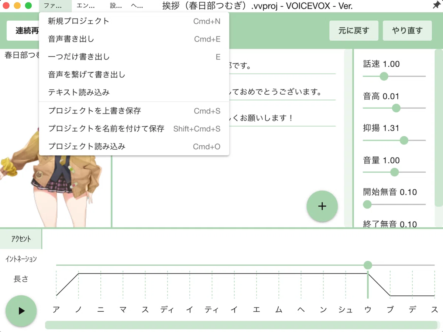
Task: Select テキスト読み込み menu item
Action: click(134, 92)
